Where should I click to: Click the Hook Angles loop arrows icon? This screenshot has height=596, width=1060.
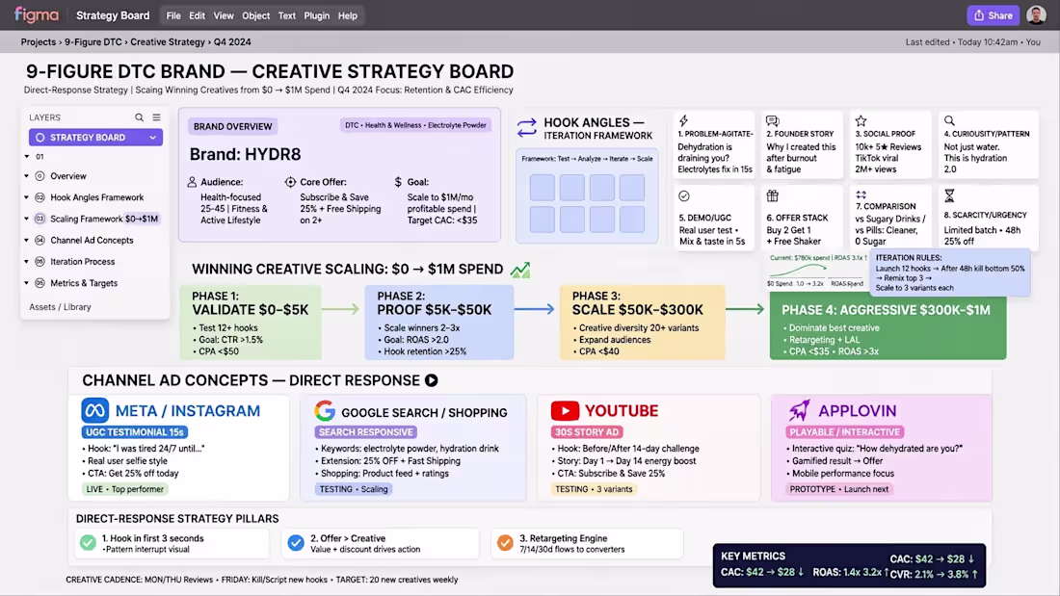[x=526, y=128]
